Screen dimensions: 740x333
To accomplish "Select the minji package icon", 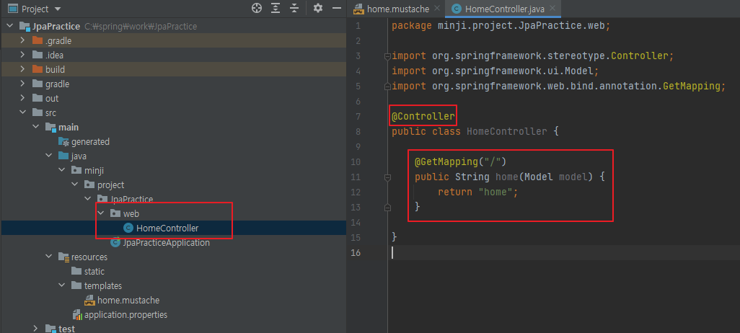I will click(77, 170).
